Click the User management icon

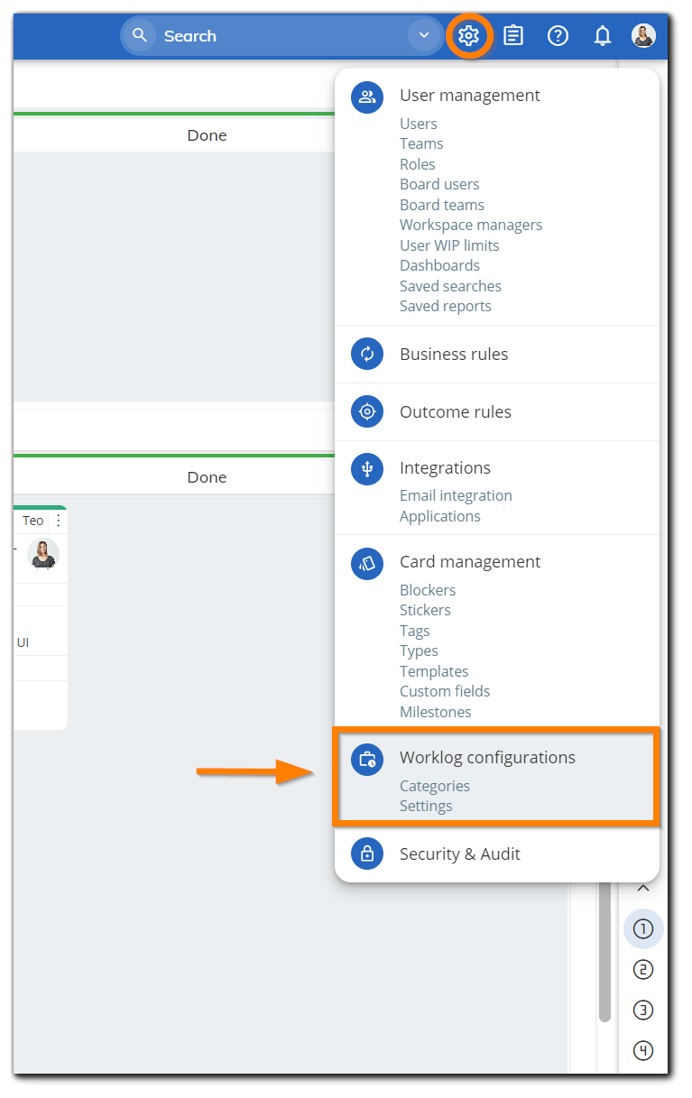point(366,97)
